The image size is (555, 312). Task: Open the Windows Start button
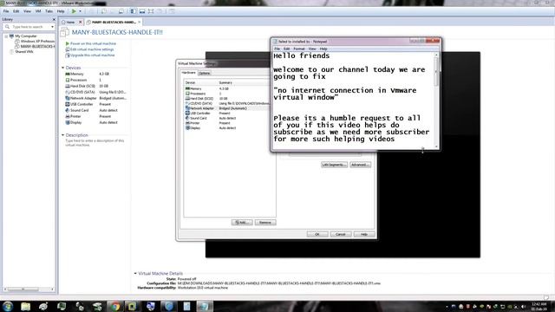pyautogui.click(x=8, y=306)
